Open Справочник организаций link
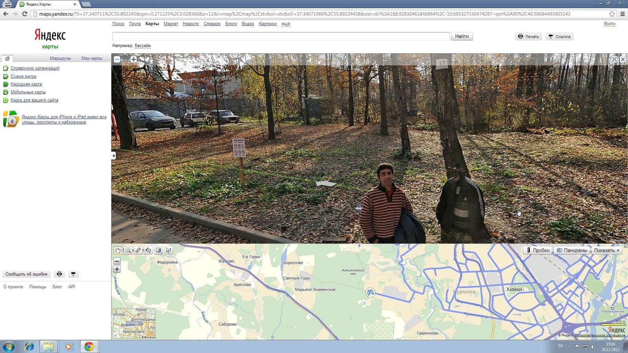Viewport: 628px width, 353px height. point(35,68)
